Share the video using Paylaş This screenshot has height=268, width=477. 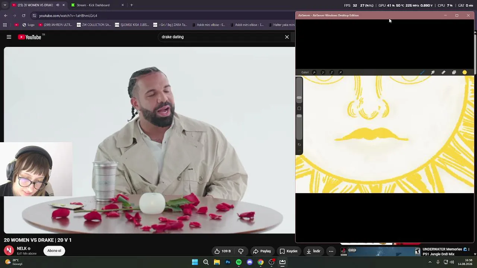tap(262, 251)
